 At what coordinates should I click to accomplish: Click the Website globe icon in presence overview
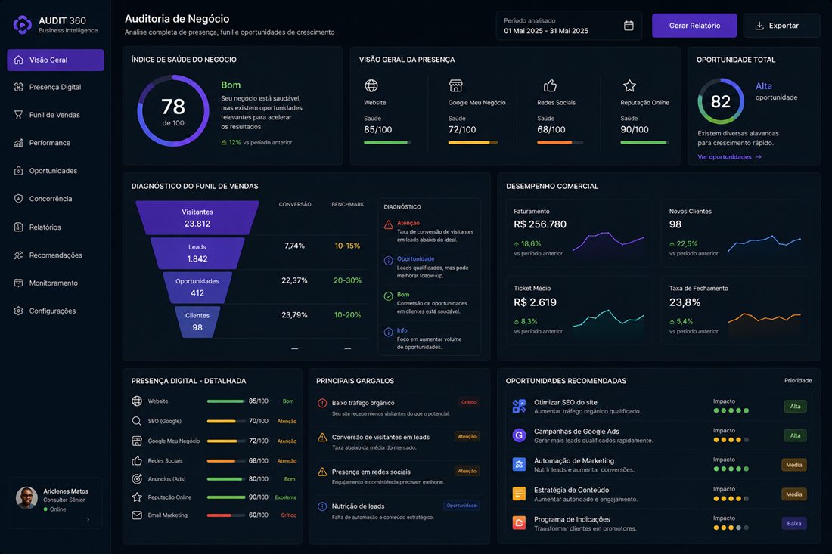(371, 85)
